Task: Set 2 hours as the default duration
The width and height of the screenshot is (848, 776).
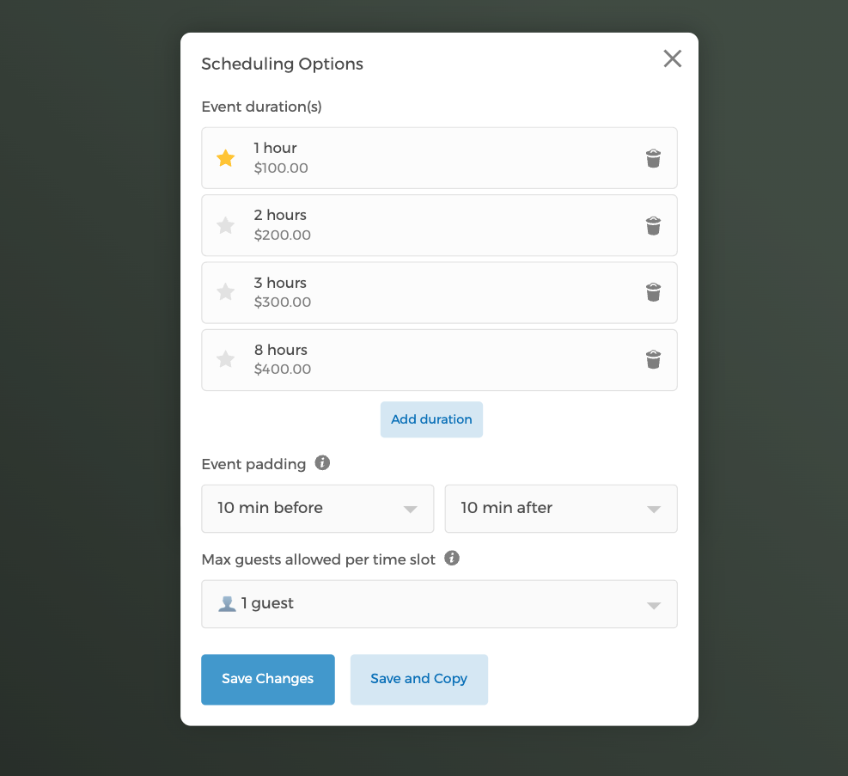Action: click(226, 226)
